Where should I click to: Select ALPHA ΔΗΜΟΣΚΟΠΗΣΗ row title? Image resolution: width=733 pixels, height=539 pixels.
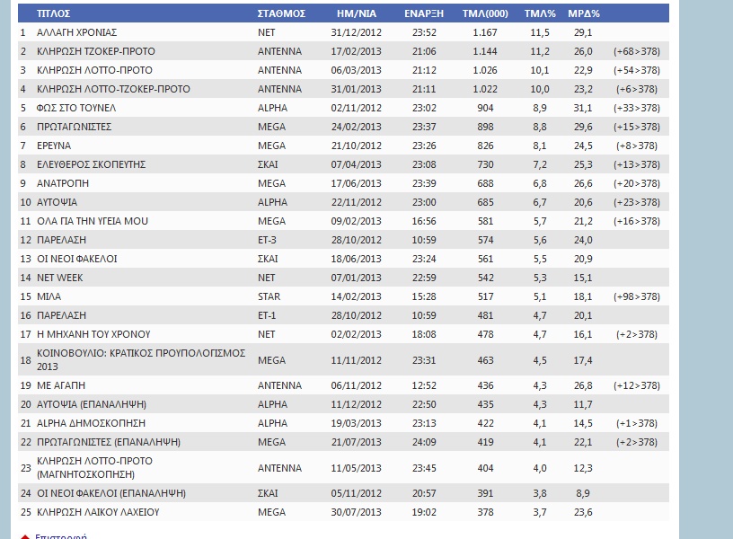click(x=91, y=423)
